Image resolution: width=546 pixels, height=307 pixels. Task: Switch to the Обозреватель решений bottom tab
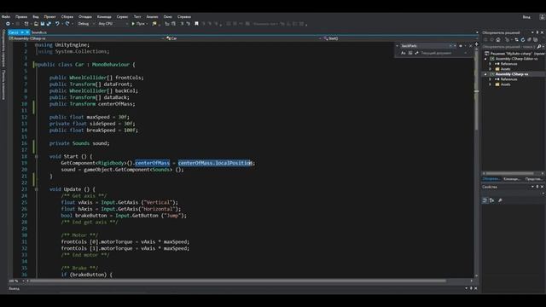491,179
